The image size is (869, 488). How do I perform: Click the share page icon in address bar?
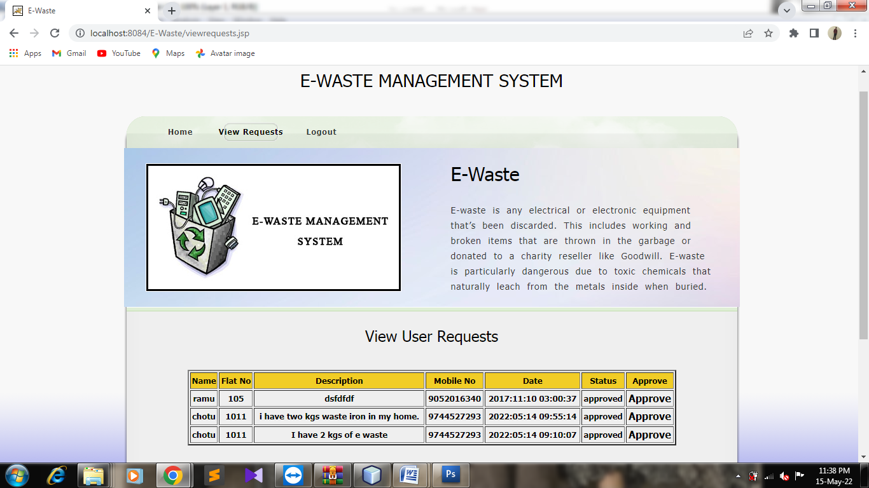748,33
